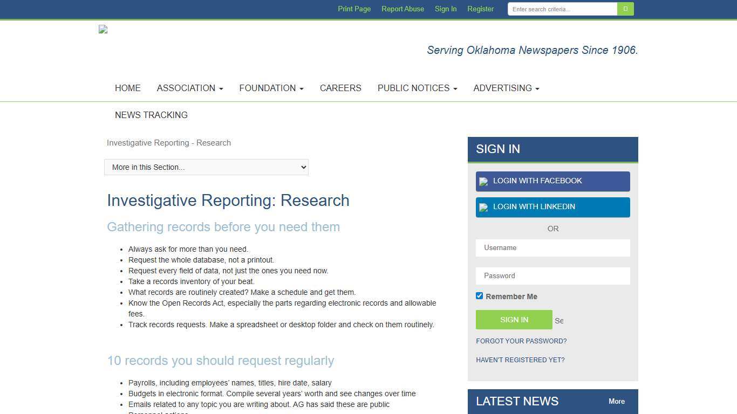This screenshot has width=737, height=414.
Task: Open Login with Facebook
Action: click(x=552, y=181)
